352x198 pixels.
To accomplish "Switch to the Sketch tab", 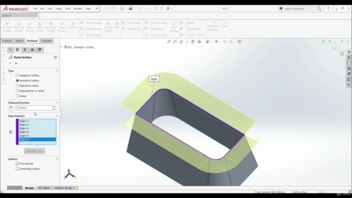I will coord(19,41).
